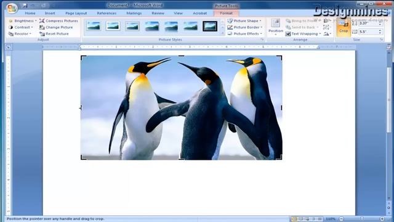This screenshot has width=394, height=222.
Task: Switch to the Page Layout tab
Action: tap(76, 13)
